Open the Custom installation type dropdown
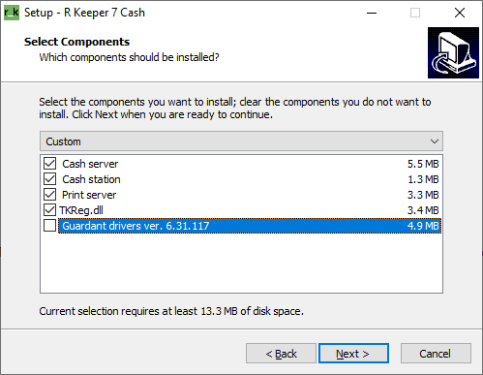The image size is (483, 375). 241,141
